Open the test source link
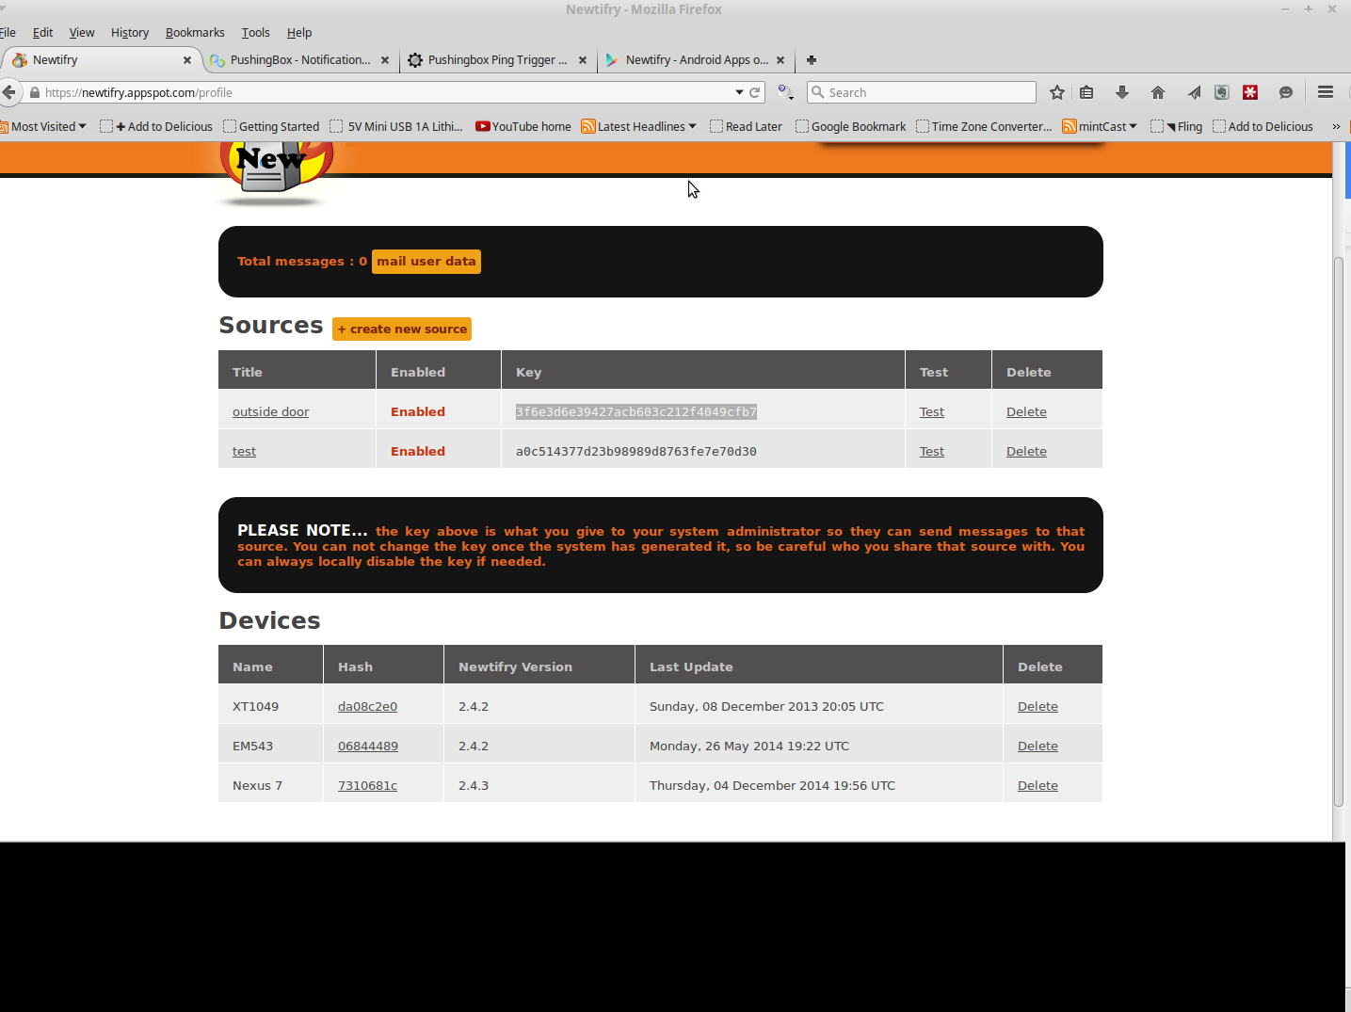 244,452
